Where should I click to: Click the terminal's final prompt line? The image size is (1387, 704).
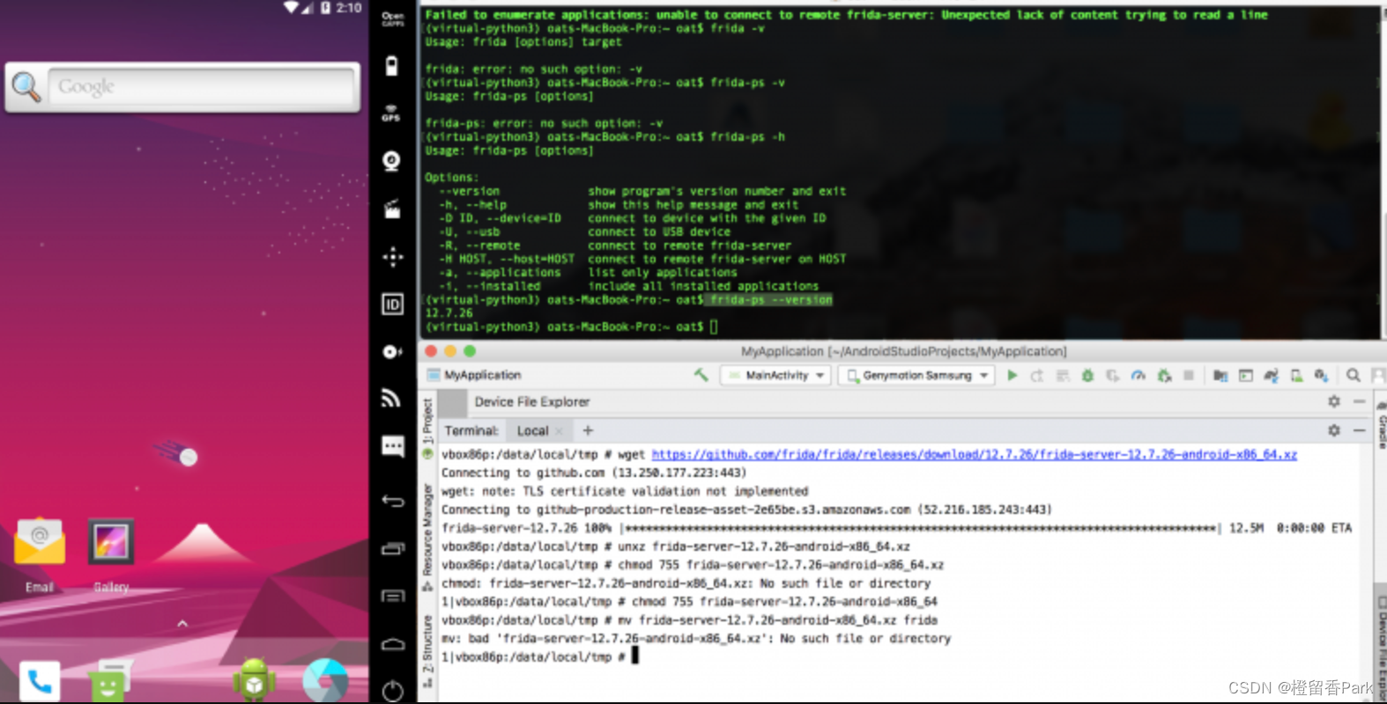pos(540,656)
